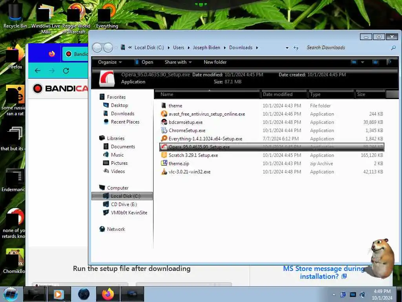The width and height of the screenshot is (402, 302).
Task: Toggle the preview pane icon
Action: 375,62
